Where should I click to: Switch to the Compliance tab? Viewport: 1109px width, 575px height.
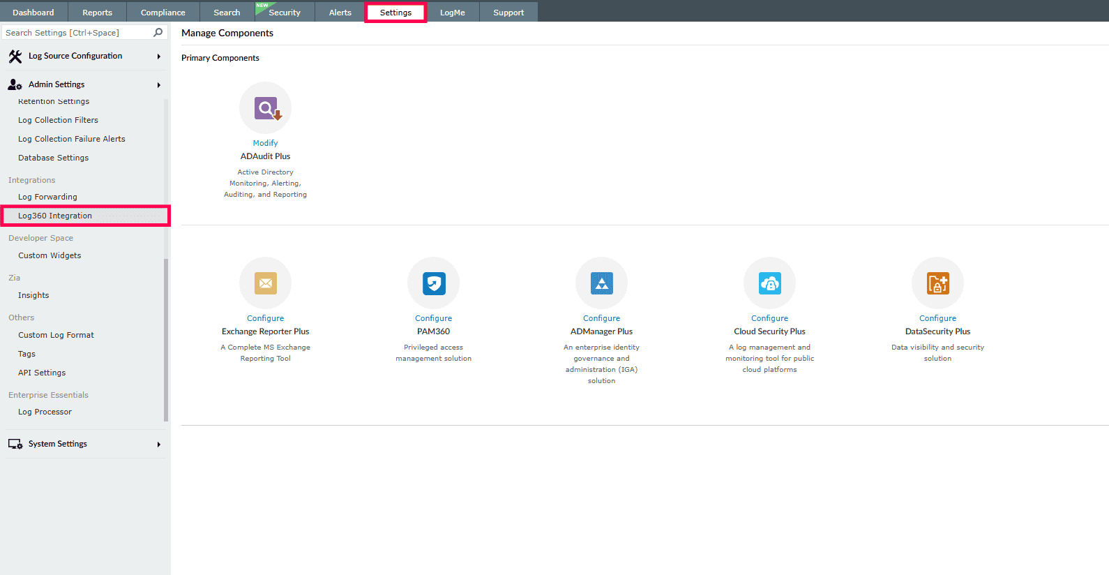[x=163, y=12]
